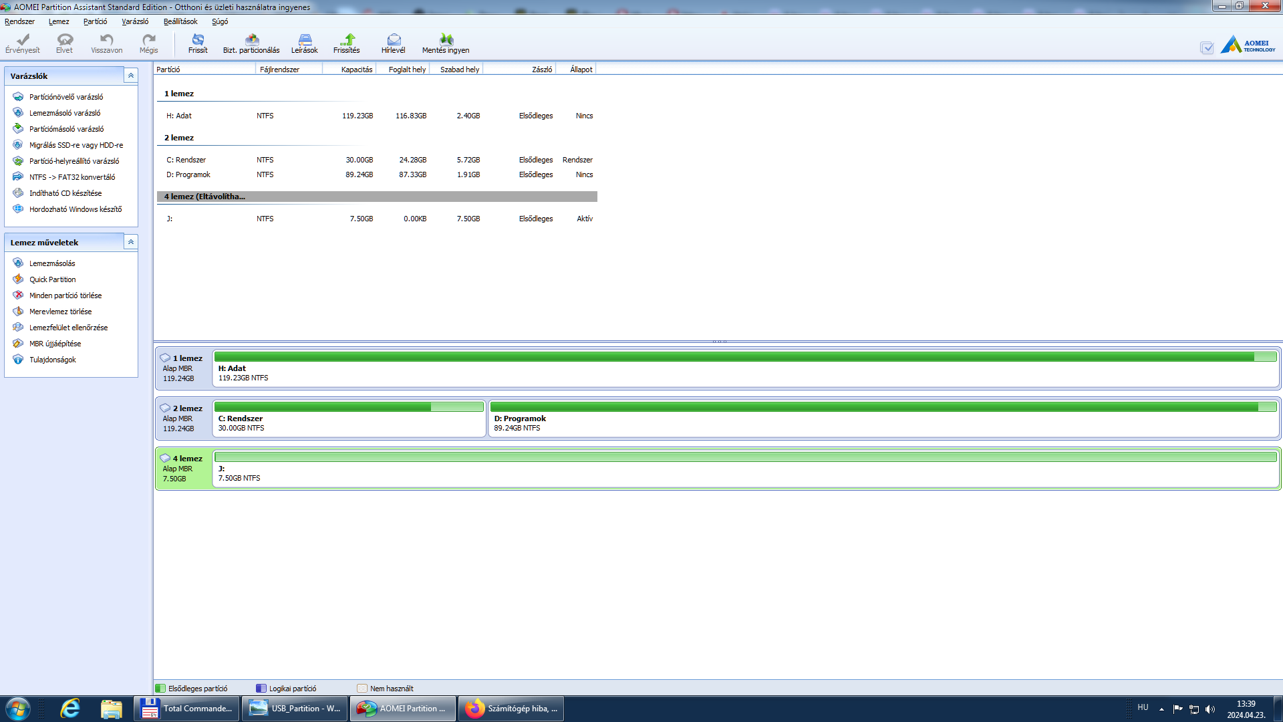Select the C: Rendszer partition bar

coord(349,419)
